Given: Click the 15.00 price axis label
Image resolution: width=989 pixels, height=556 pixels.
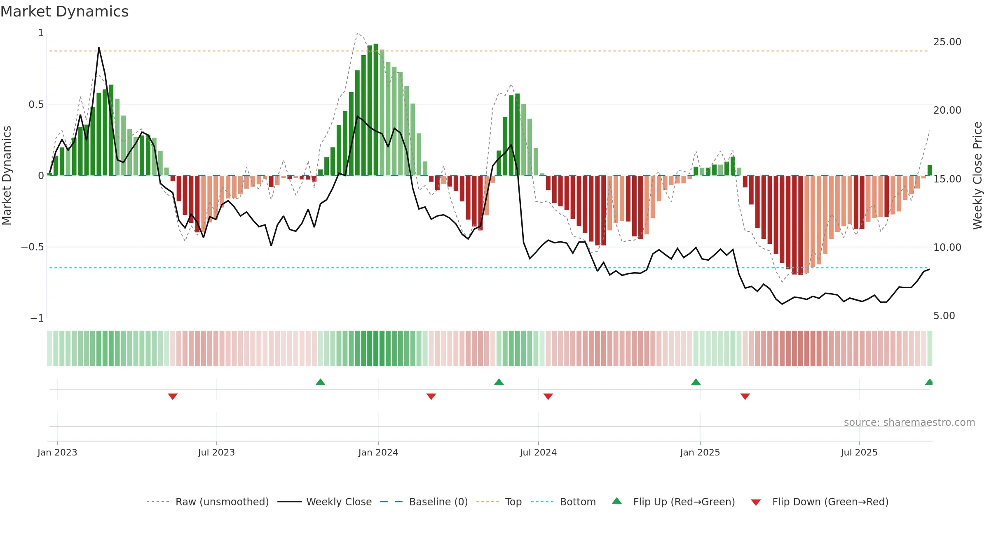Looking at the screenshot, I should [x=947, y=179].
